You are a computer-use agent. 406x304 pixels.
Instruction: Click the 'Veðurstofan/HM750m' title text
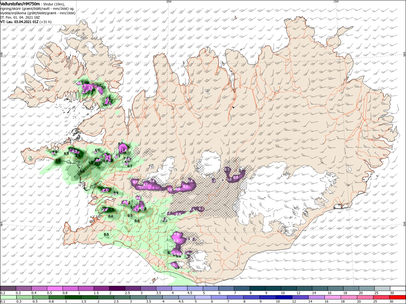pyautogui.click(x=20, y=4)
